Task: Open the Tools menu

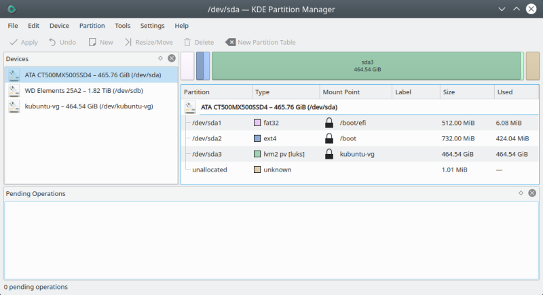Action: tap(123, 26)
